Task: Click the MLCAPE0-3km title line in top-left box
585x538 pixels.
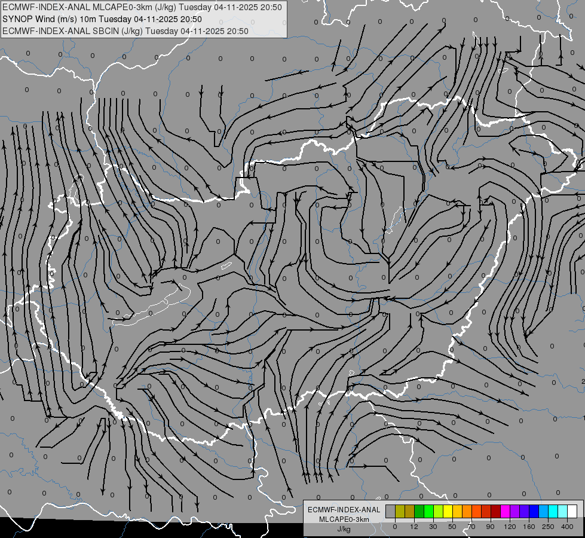Action: [x=142, y=7]
